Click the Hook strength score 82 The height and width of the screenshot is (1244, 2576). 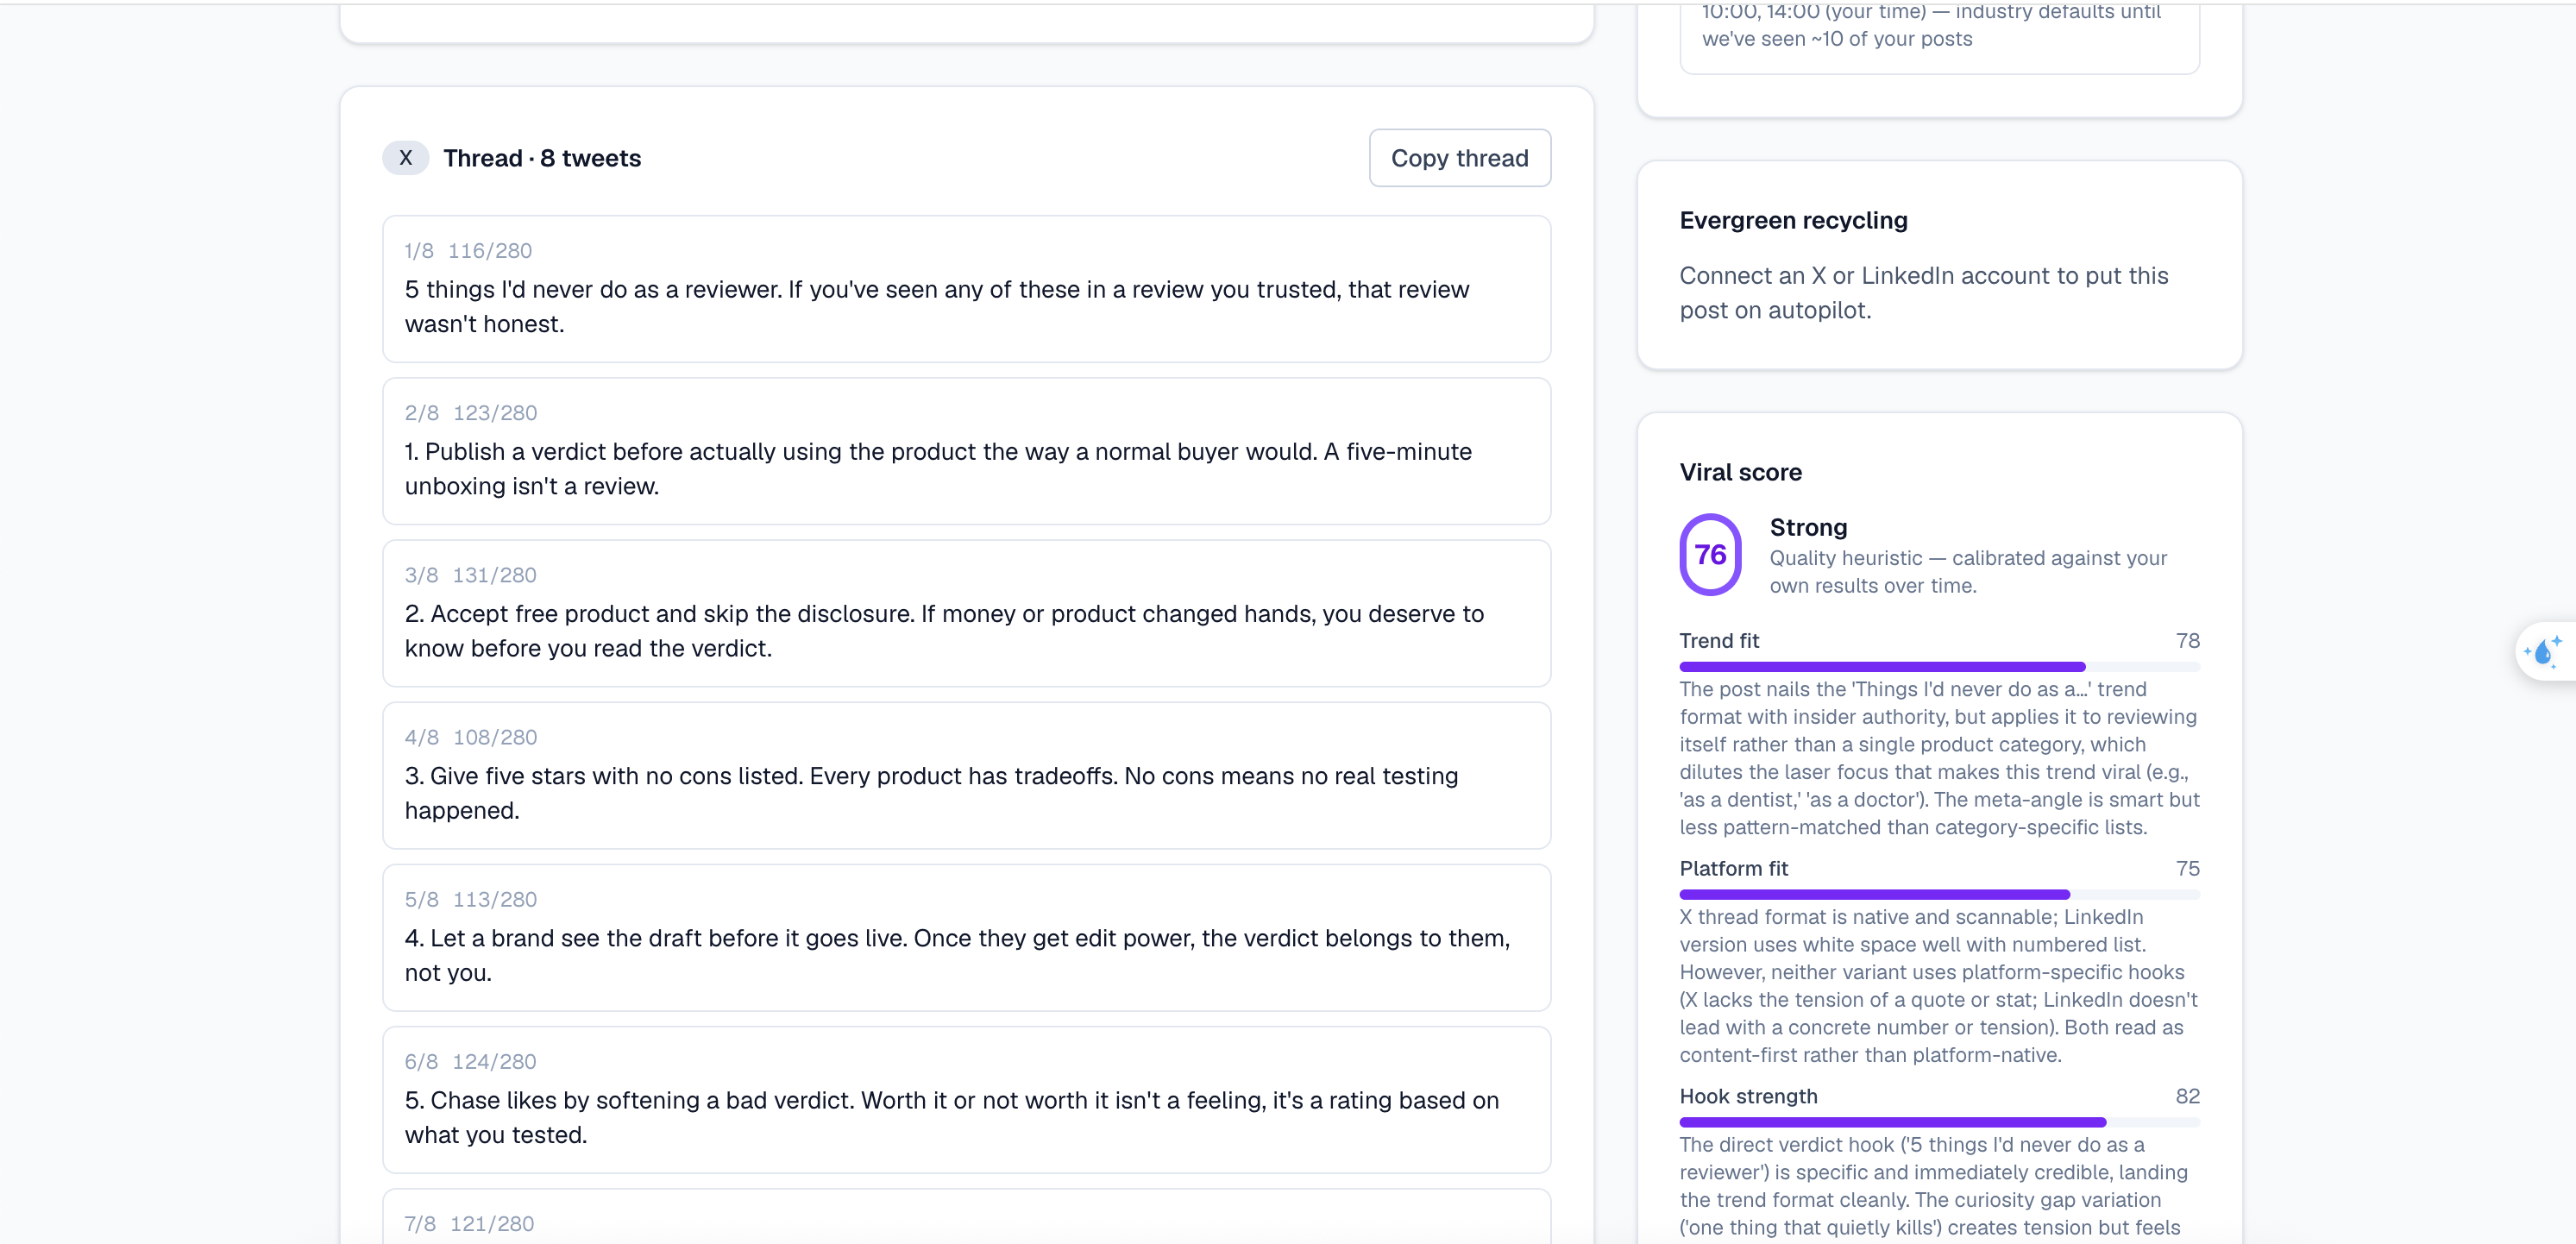[x=2187, y=1097]
